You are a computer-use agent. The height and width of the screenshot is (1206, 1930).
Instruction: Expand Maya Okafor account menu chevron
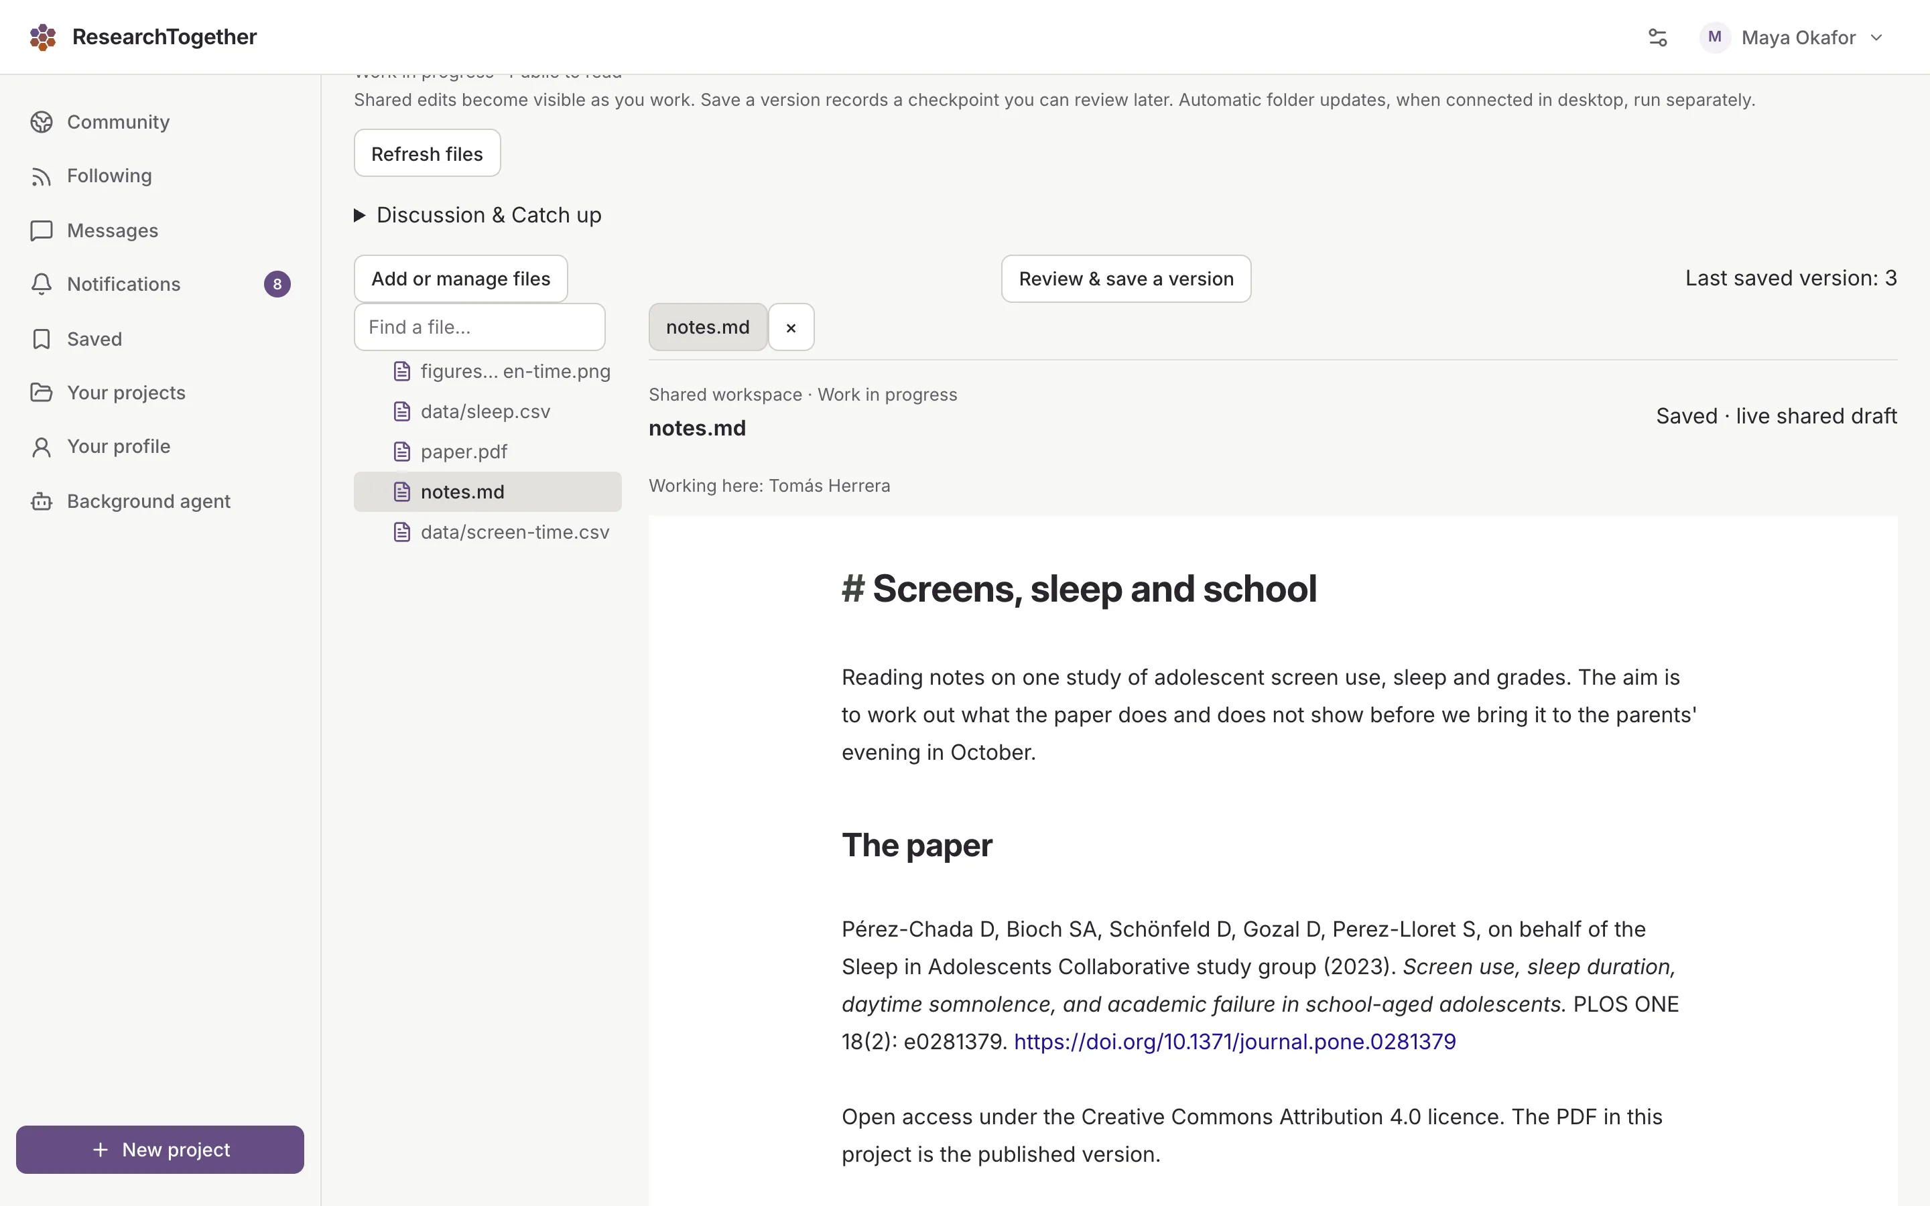pos(1876,38)
